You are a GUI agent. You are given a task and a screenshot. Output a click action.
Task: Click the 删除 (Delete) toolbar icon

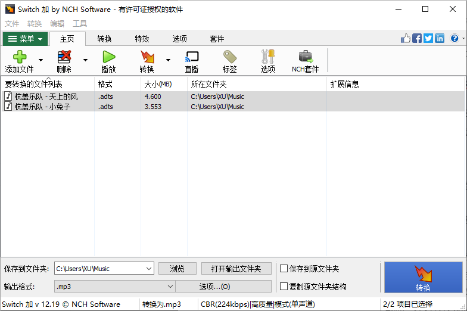point(64,57)
